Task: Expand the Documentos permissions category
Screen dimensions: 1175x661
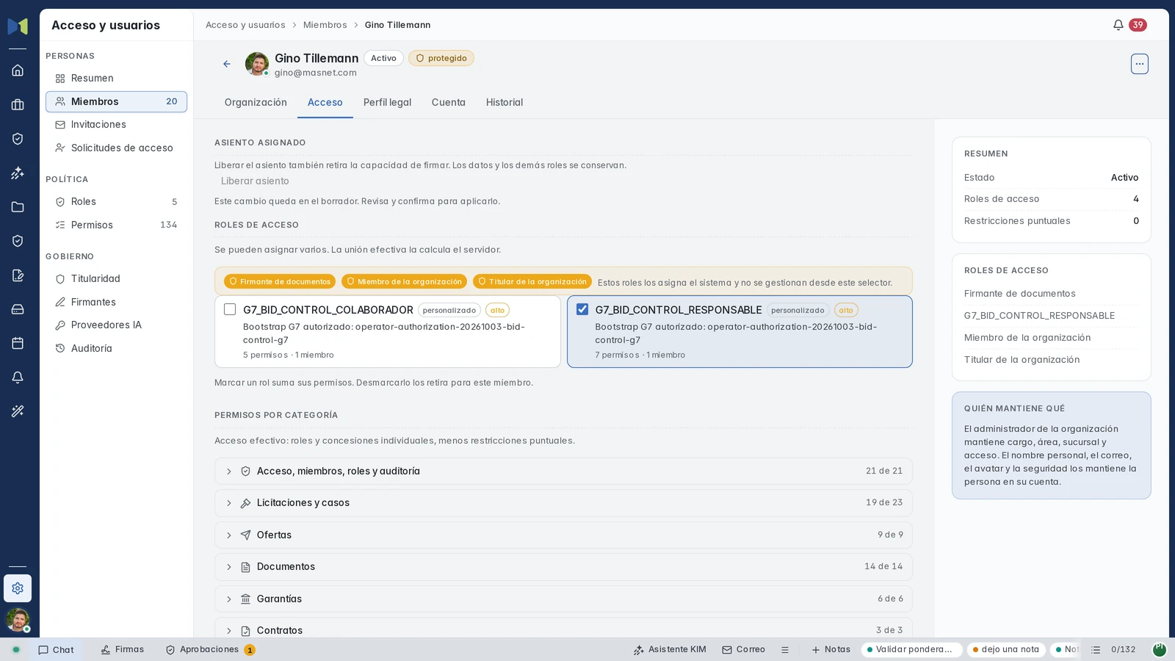Action: point(563,567)
